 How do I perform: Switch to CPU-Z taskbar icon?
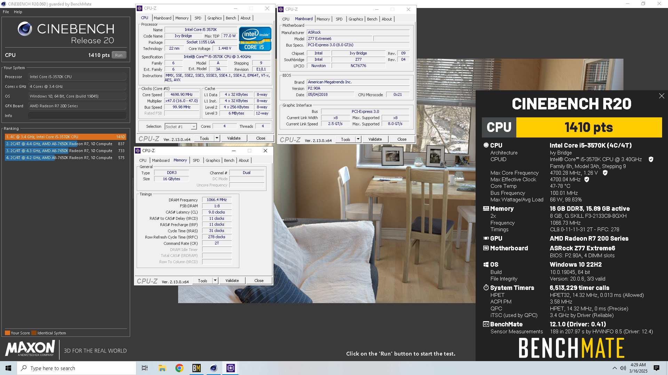tap(230, 368)
